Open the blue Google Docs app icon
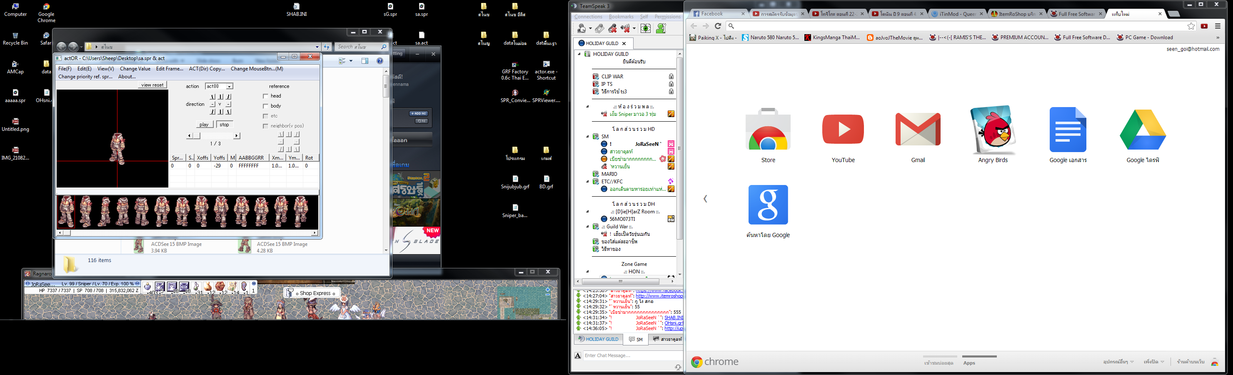This screenshot has width=1233, height=375. (1068, 129)
